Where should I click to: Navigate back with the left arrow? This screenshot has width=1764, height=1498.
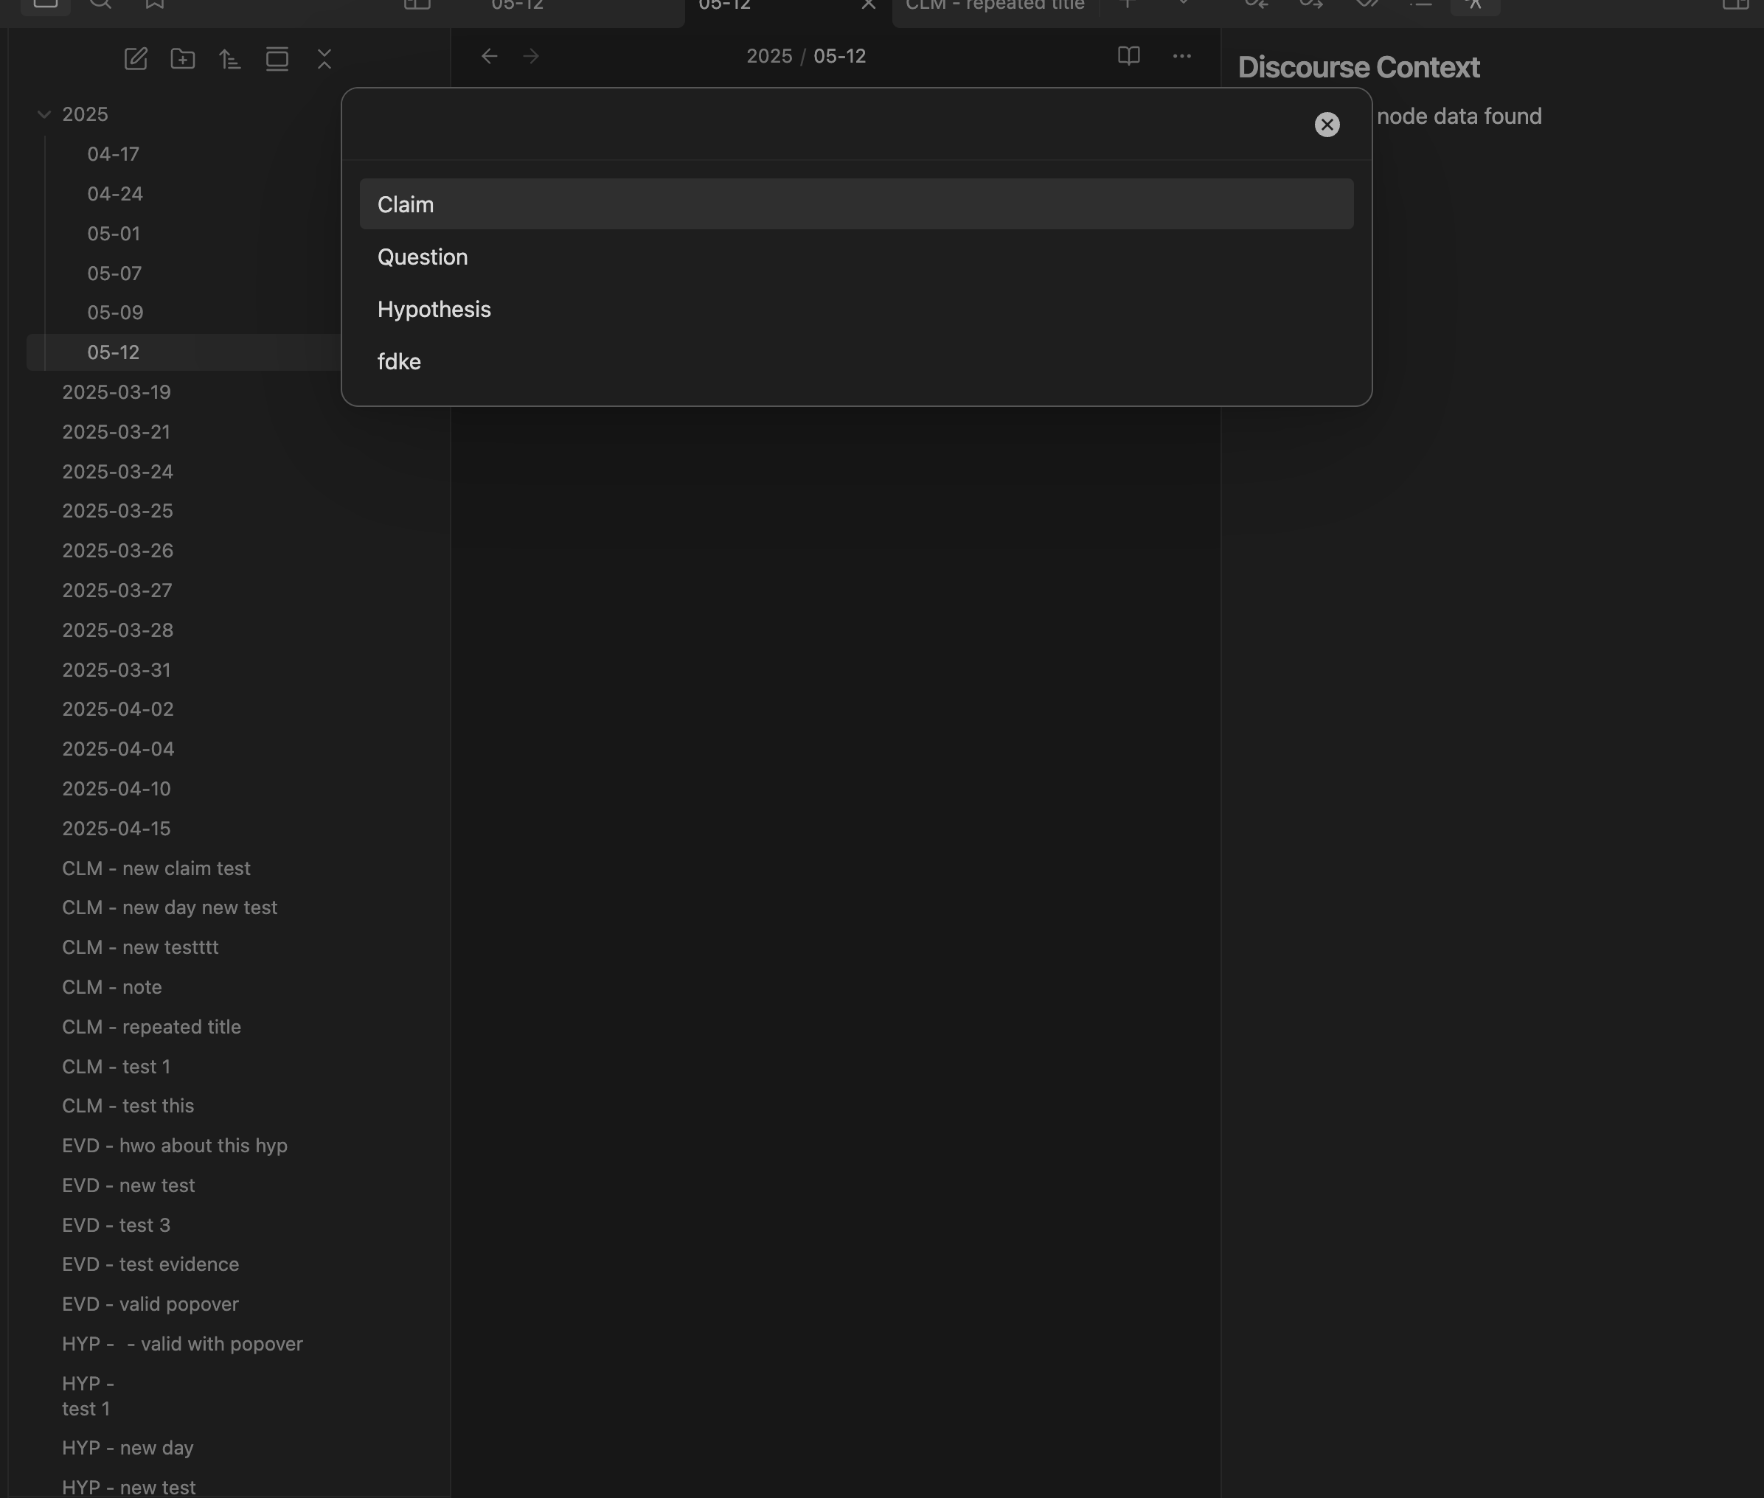point(489,56)
